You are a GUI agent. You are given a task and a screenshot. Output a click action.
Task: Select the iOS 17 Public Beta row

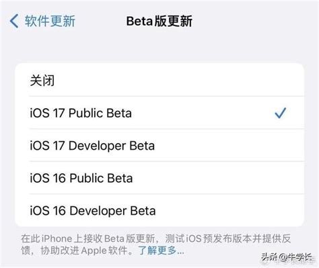[x=159, y=113]
